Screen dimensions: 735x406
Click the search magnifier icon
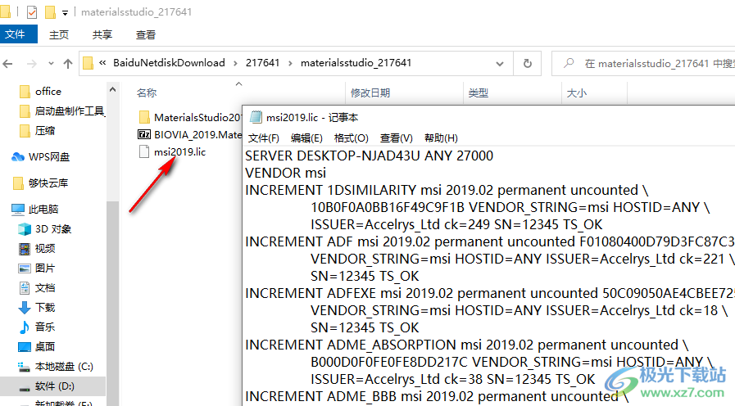tap(569, 63)
